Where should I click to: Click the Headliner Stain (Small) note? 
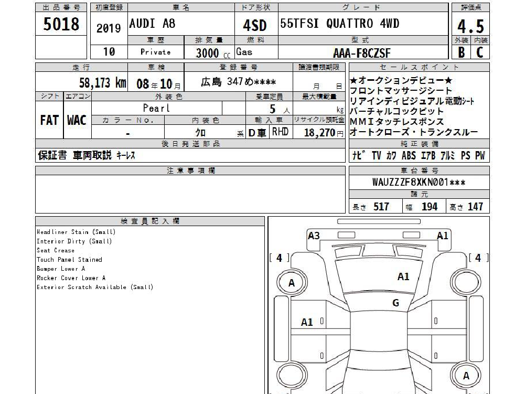coord(76,232)
